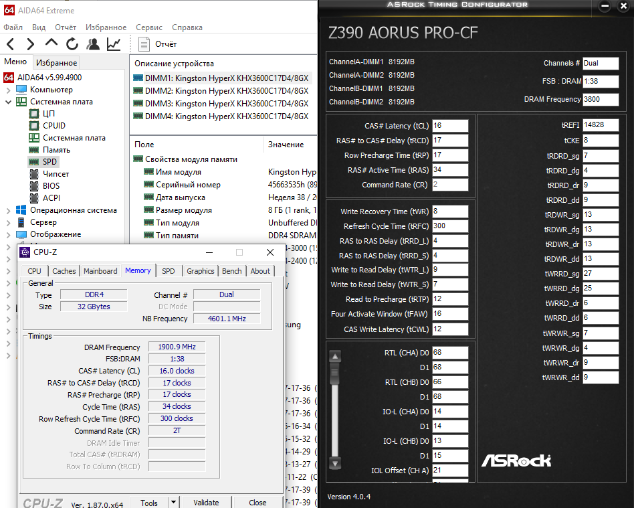634x508 pixels.
Task: Select the Сервер tree node
Action: [43, 222]
